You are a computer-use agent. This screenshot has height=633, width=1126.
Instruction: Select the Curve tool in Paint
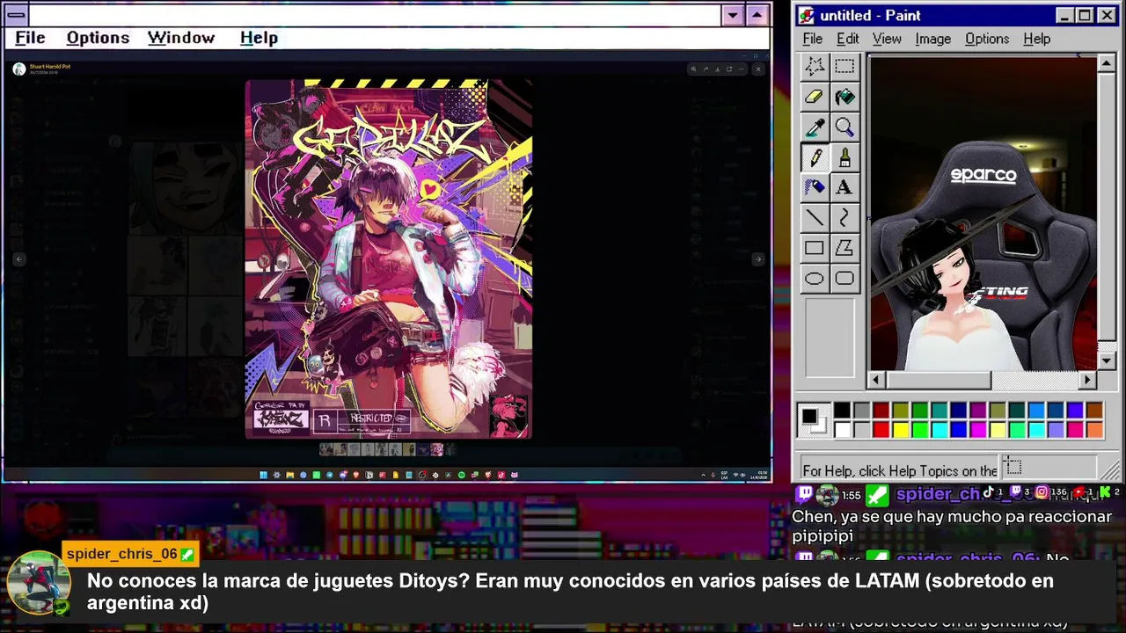844,218
